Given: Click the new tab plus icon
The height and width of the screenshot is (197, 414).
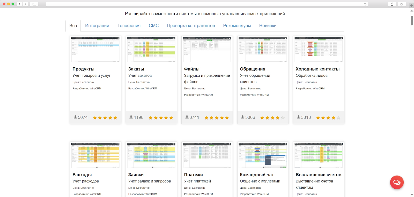Looking at the screenshot, I should click(411, 5).
